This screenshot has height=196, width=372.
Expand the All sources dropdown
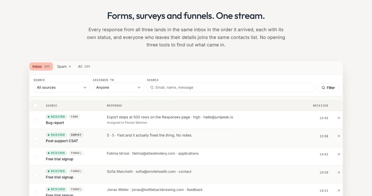[x=62, y=87]
